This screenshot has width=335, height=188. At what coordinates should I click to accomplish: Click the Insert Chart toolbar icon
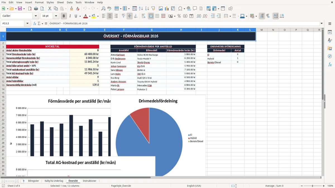tap(167, 9)
